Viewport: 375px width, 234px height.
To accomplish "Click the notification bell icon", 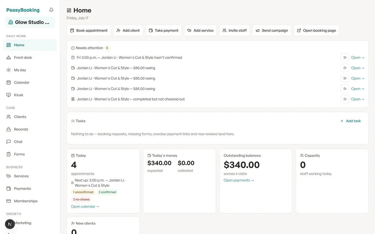I will tap(51, 10).
